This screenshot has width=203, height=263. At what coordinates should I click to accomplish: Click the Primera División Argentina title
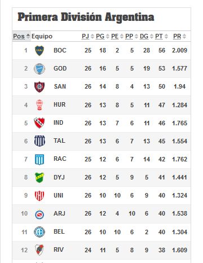86,17
